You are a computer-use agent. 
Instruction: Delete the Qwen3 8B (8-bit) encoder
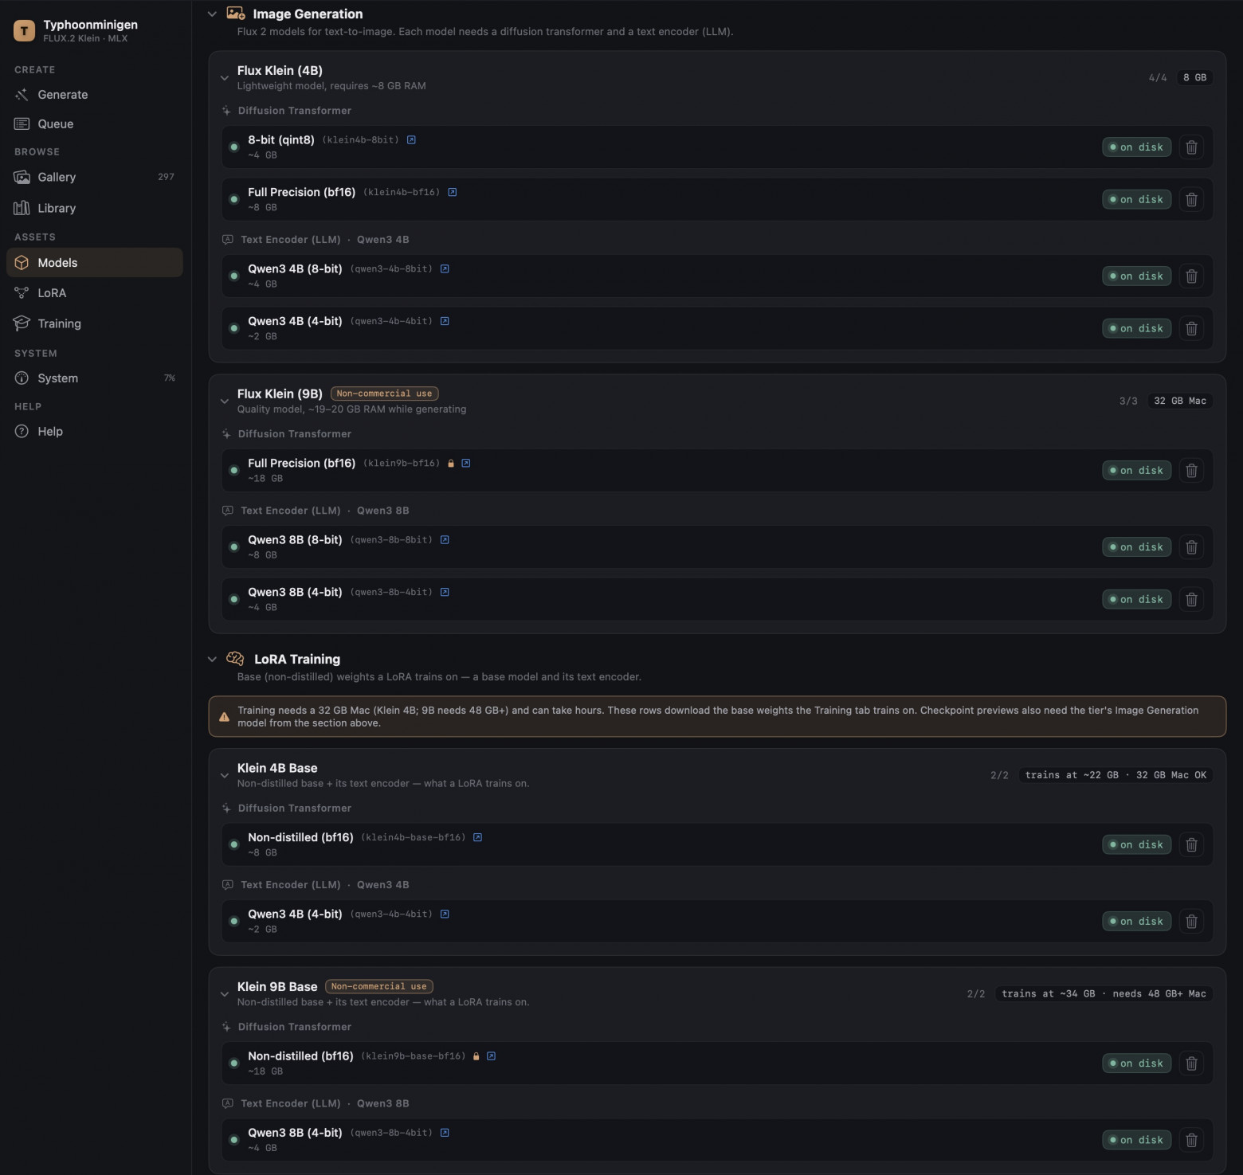(1191, 547)
